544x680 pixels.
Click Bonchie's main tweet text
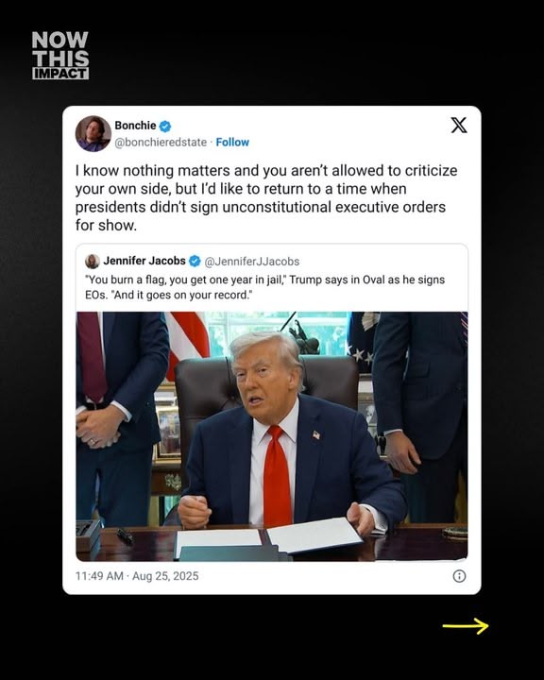(266, 197)
